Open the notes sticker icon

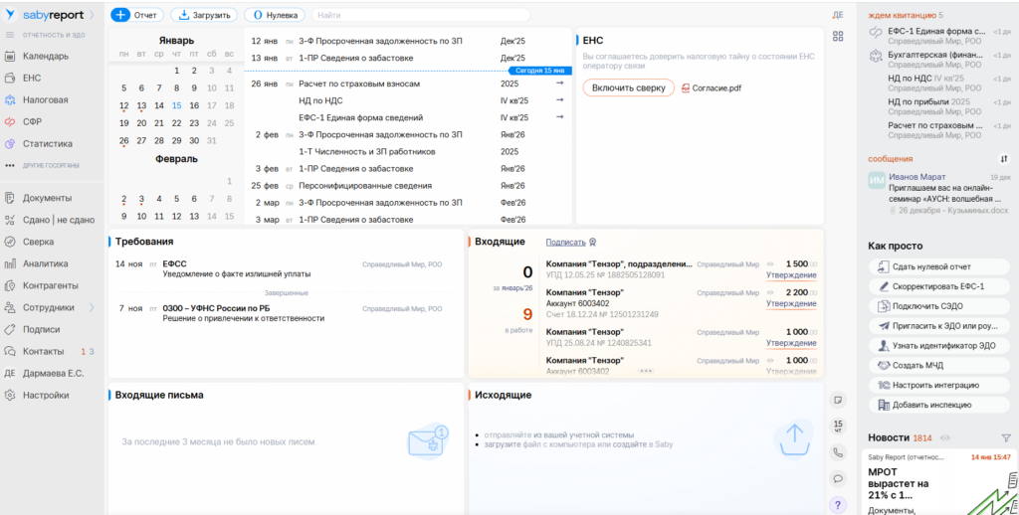(x=838, y=400)
